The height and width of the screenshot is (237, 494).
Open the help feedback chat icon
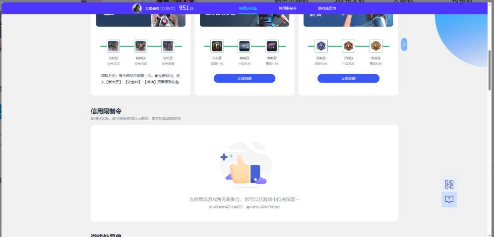[449, 199]
